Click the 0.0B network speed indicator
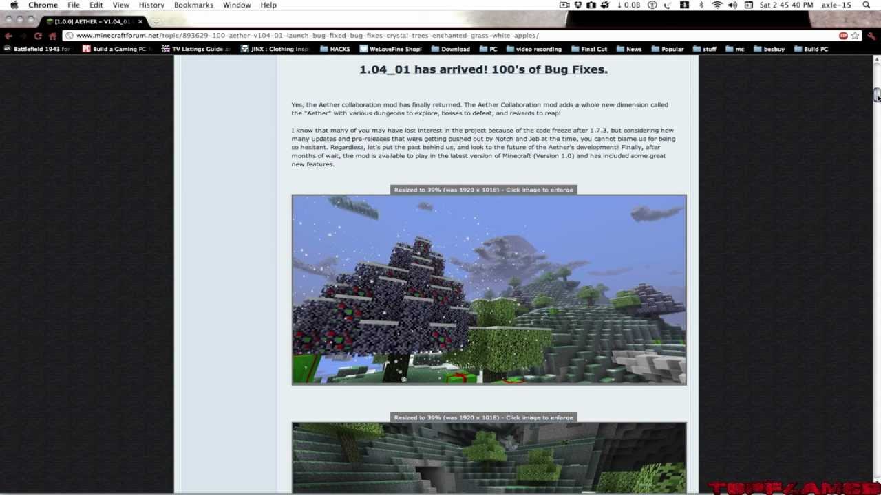Viewport: 881px width, 495px height. point(629,5)
